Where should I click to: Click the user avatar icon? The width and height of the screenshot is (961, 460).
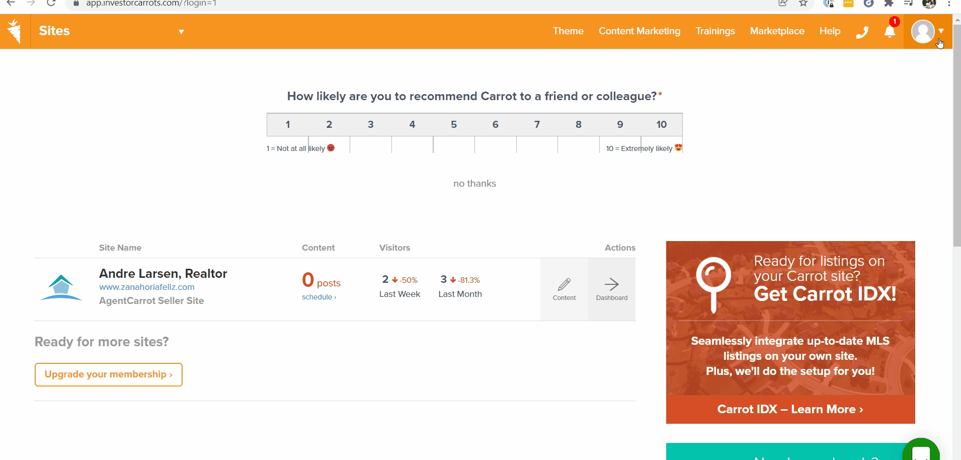pos(923,32)
